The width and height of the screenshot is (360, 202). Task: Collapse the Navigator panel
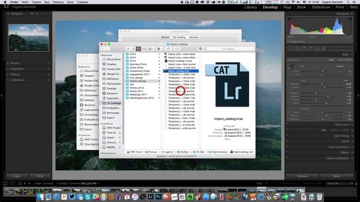pos(8,13)
